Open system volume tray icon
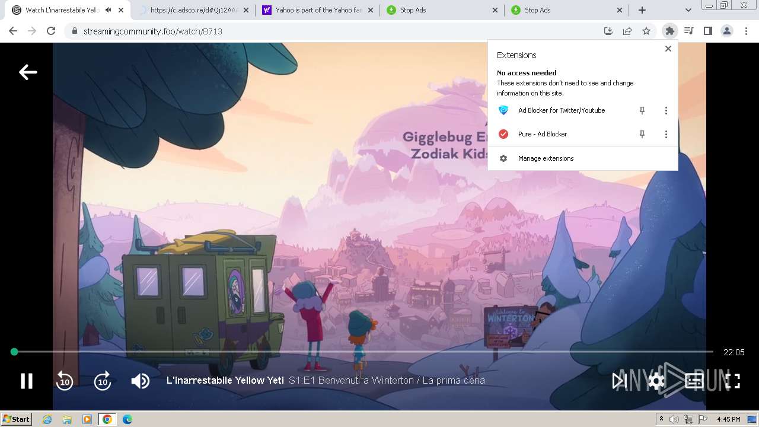The width and height of the screenshot is (759, 427). click(x=674, y=419)
